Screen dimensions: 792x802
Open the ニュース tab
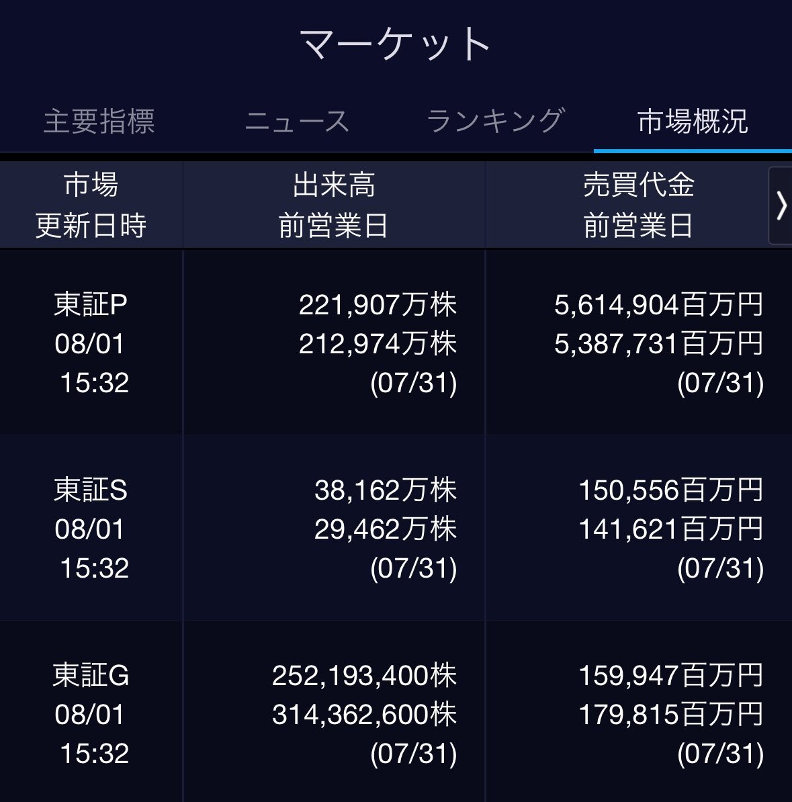point(297,121)
